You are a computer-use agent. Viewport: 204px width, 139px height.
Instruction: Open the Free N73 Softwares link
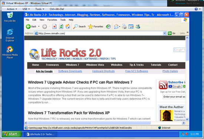(136, 71)
